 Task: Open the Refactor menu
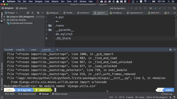[55, 1]
